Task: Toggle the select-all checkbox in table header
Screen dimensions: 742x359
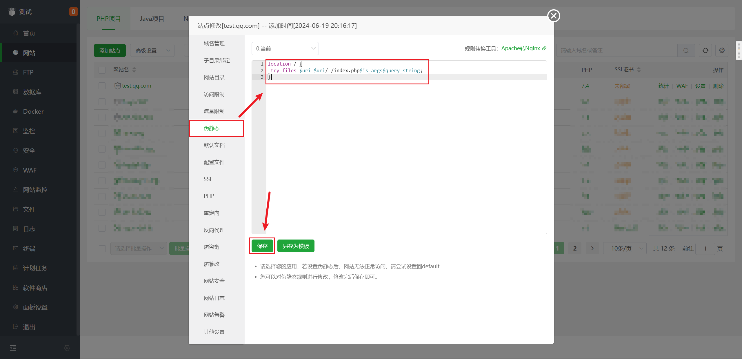Action: (x=102, y=70)
